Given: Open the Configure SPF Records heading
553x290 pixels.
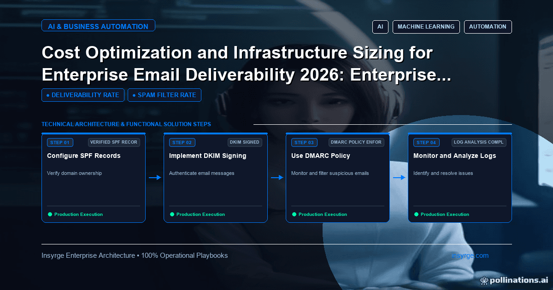Looking at the screenshot, I should tap(84, 156).
